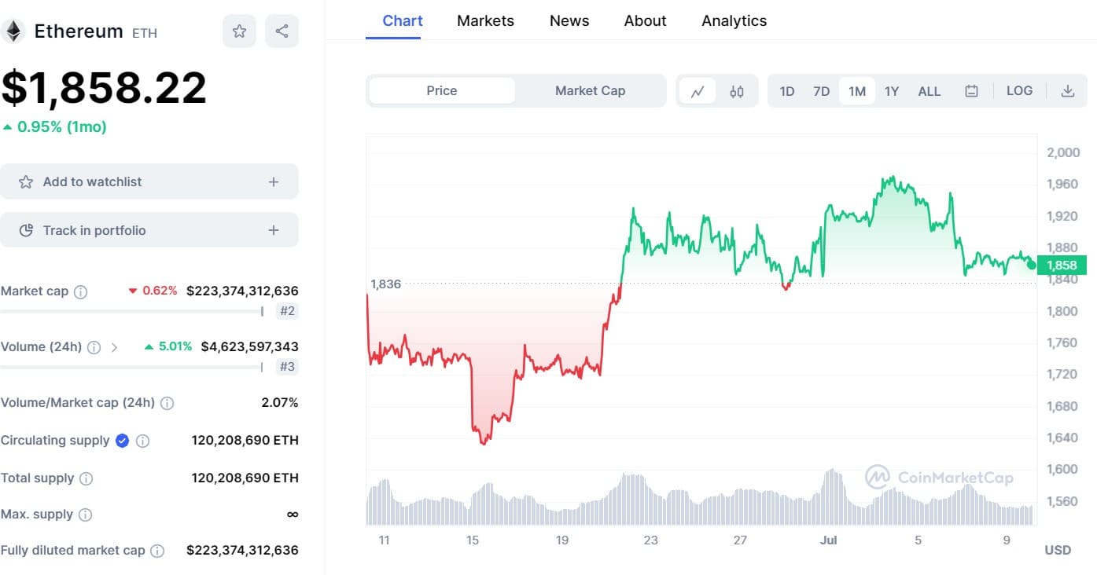Click the Jul date label on axis
The image size is (1097, 575).
828,540
